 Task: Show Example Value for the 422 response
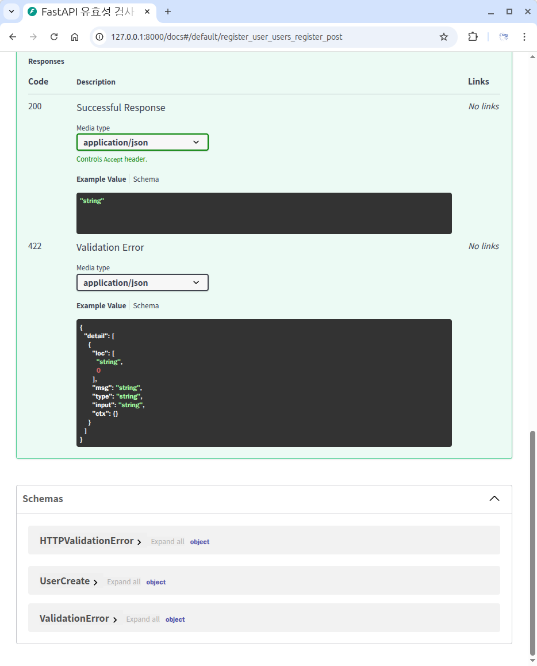101,306
